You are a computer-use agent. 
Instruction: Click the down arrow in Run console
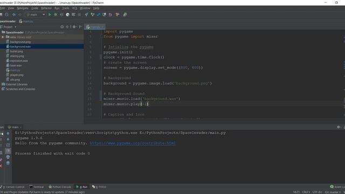[x=8, y=139]
